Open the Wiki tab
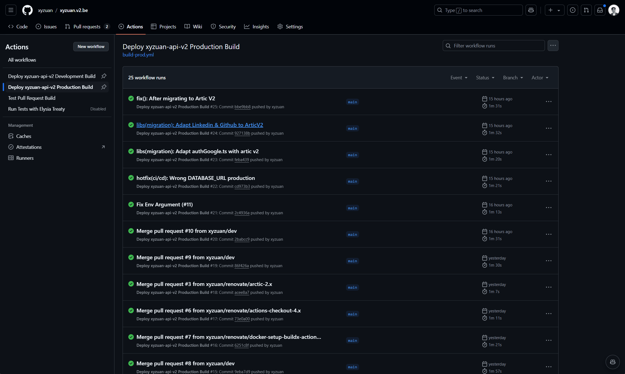625x374 pixels. pyautogui.click(x=193, y=27)
